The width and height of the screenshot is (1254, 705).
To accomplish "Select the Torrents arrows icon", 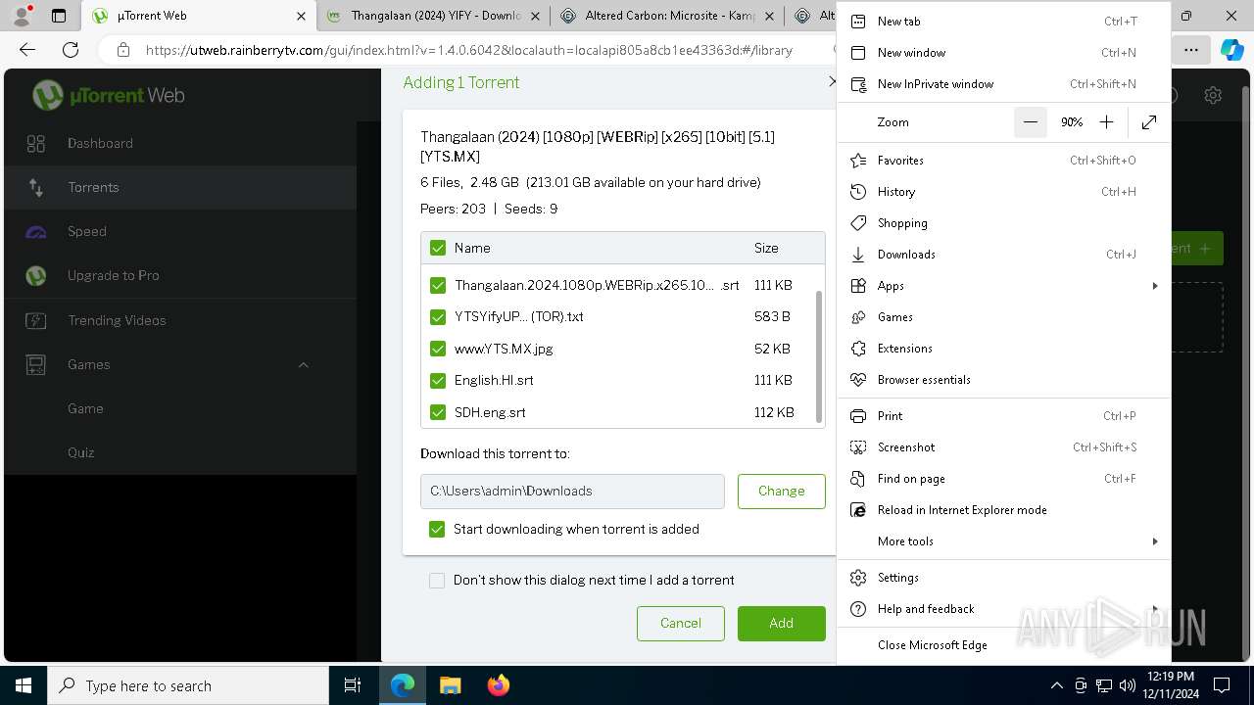I will click(x=36, y=187).
